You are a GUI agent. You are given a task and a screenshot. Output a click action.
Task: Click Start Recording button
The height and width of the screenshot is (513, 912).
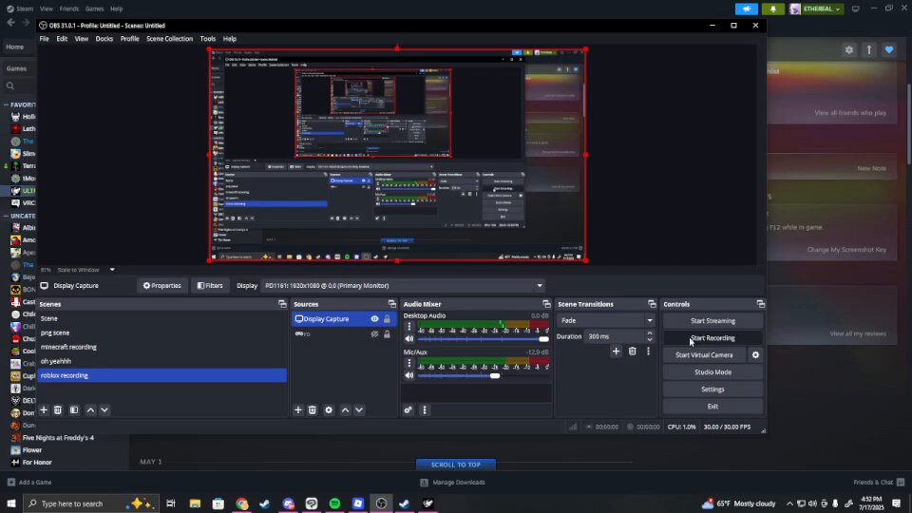point(712,338)
